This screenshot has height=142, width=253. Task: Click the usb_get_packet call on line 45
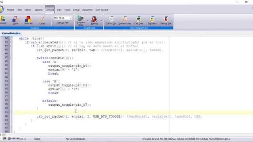coord(68,50)
